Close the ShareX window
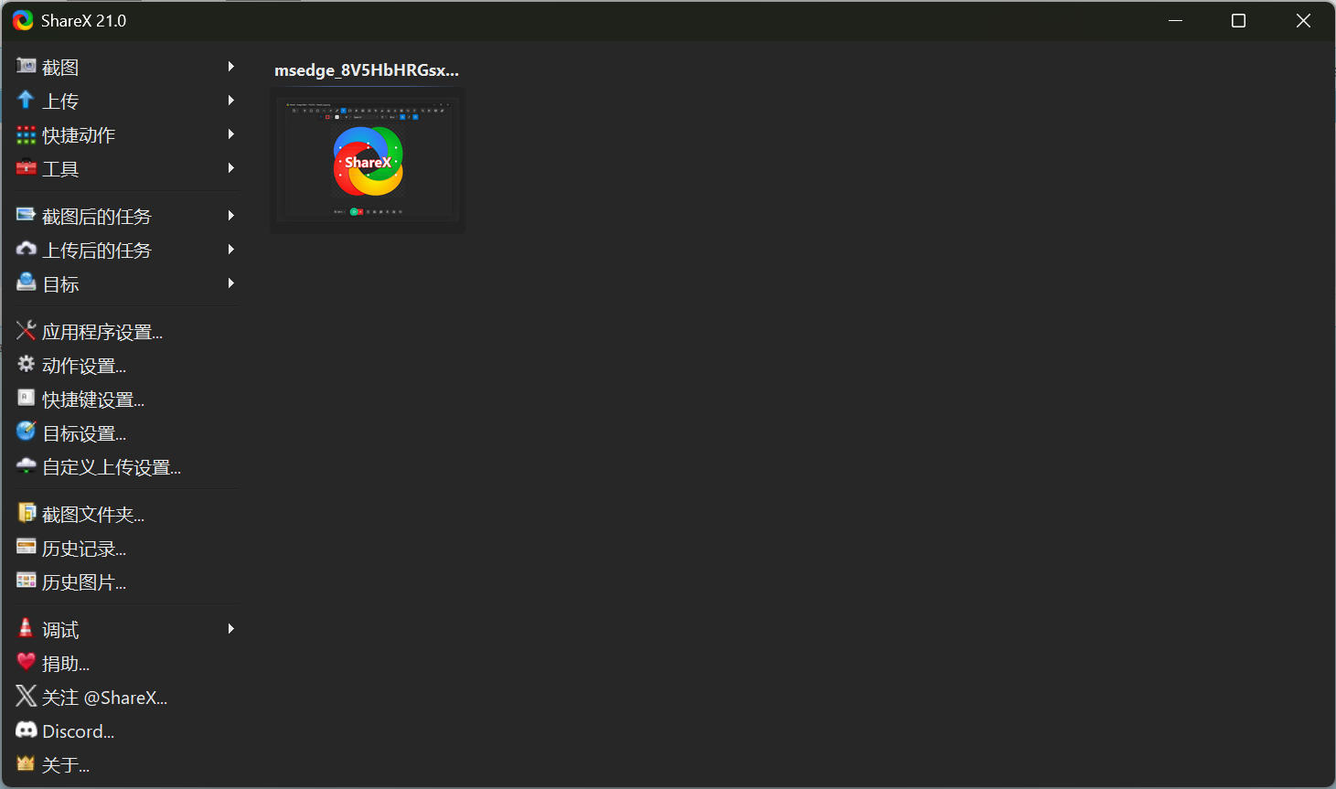Image resolution: width=1336 pixels, height=789 pixels. pyautogui.click(x=1303, y=20)
